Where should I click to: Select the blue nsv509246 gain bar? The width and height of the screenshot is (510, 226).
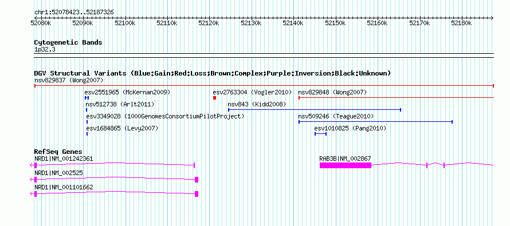[x=376, y=122]
